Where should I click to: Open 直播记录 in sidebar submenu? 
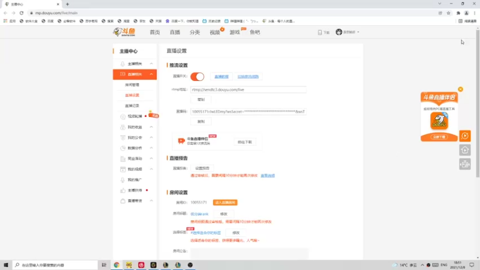(132, 106)
